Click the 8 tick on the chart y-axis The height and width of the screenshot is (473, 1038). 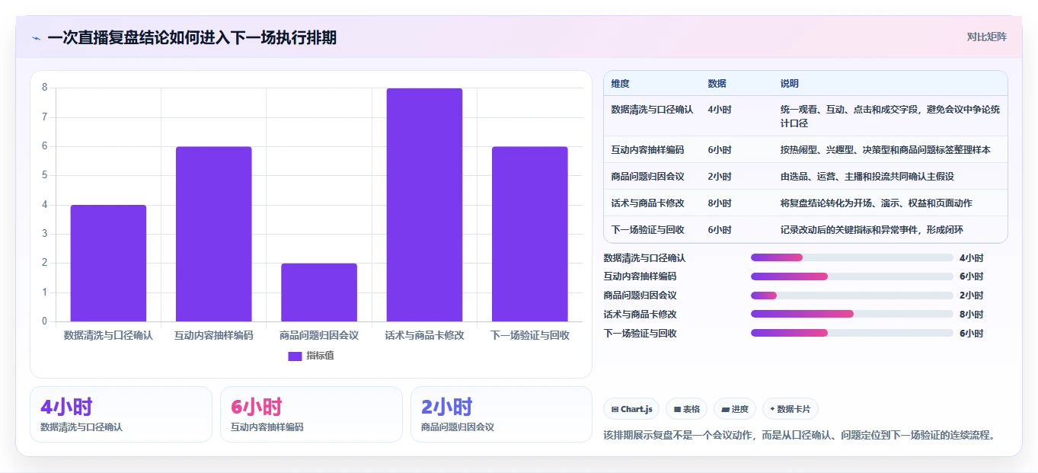click(44, 88)
